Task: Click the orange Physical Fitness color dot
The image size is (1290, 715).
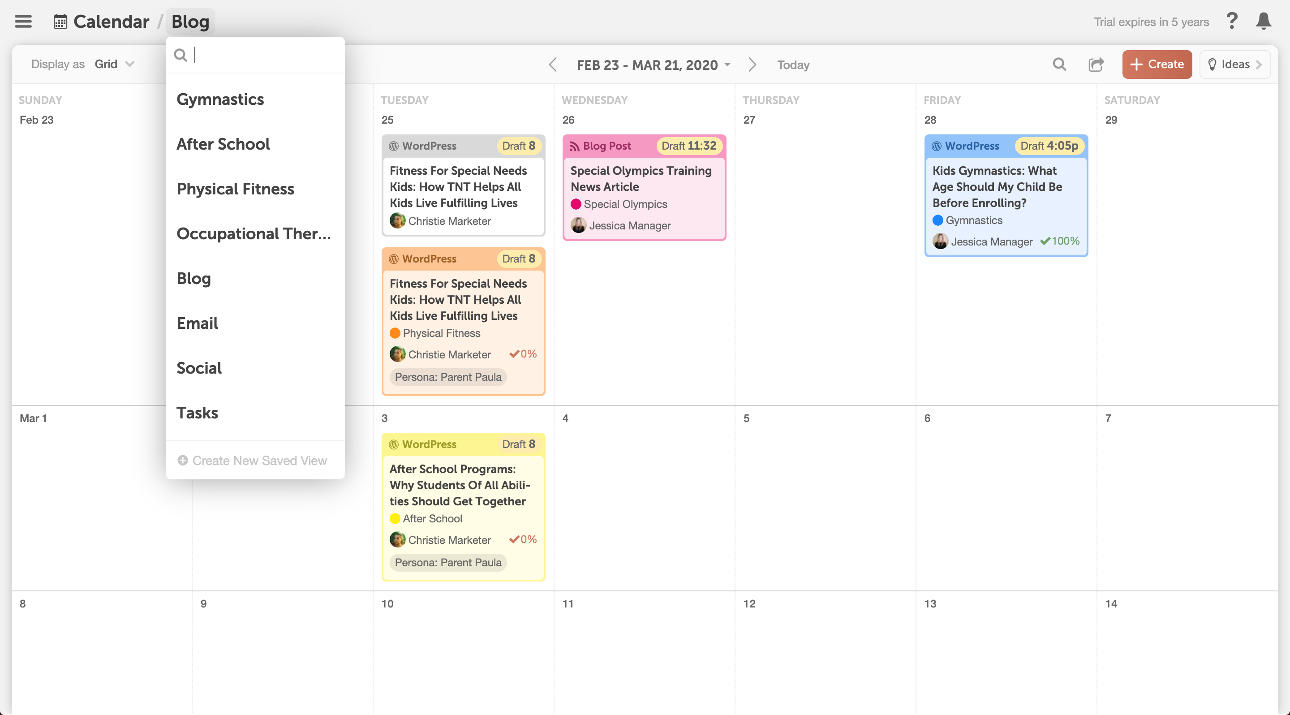Action: pos(395,333)
